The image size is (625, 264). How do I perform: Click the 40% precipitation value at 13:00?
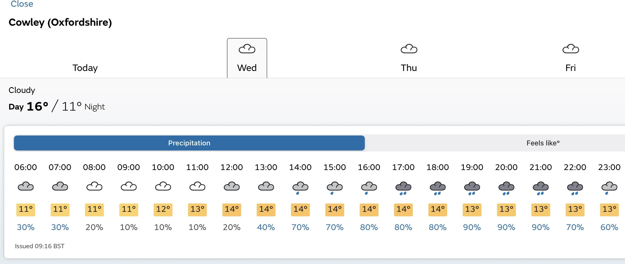[266, 227]
